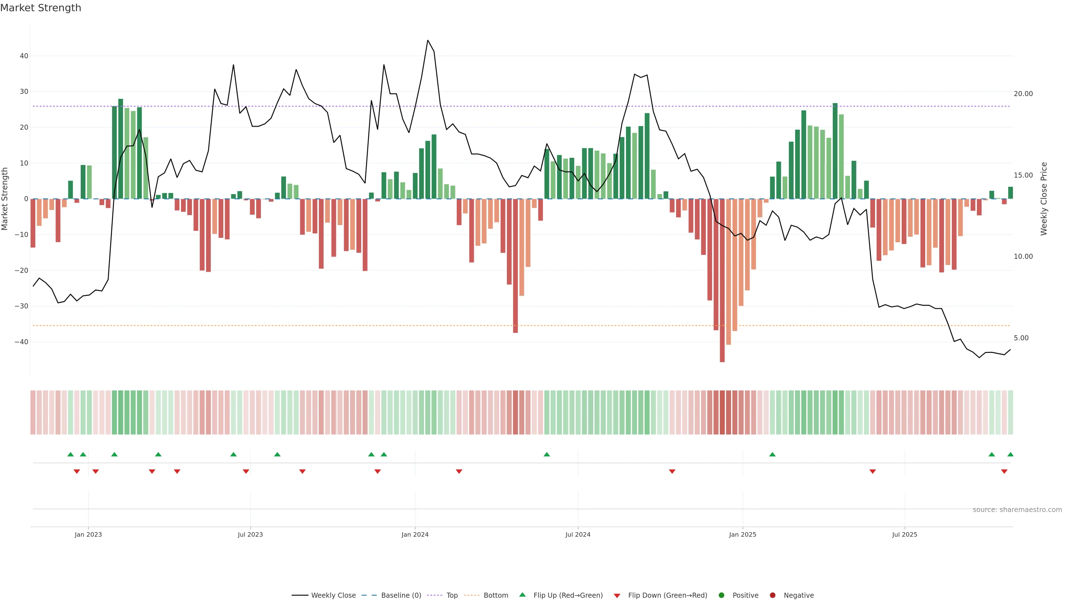Click the Market Strength chart title
The image size is (1076, 605).
click(41, 8)
